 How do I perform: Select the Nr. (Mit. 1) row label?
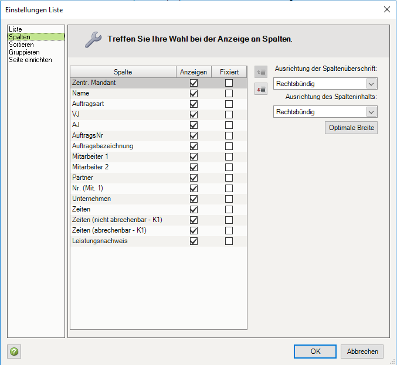pyautogui.click(x=87, y=188)
